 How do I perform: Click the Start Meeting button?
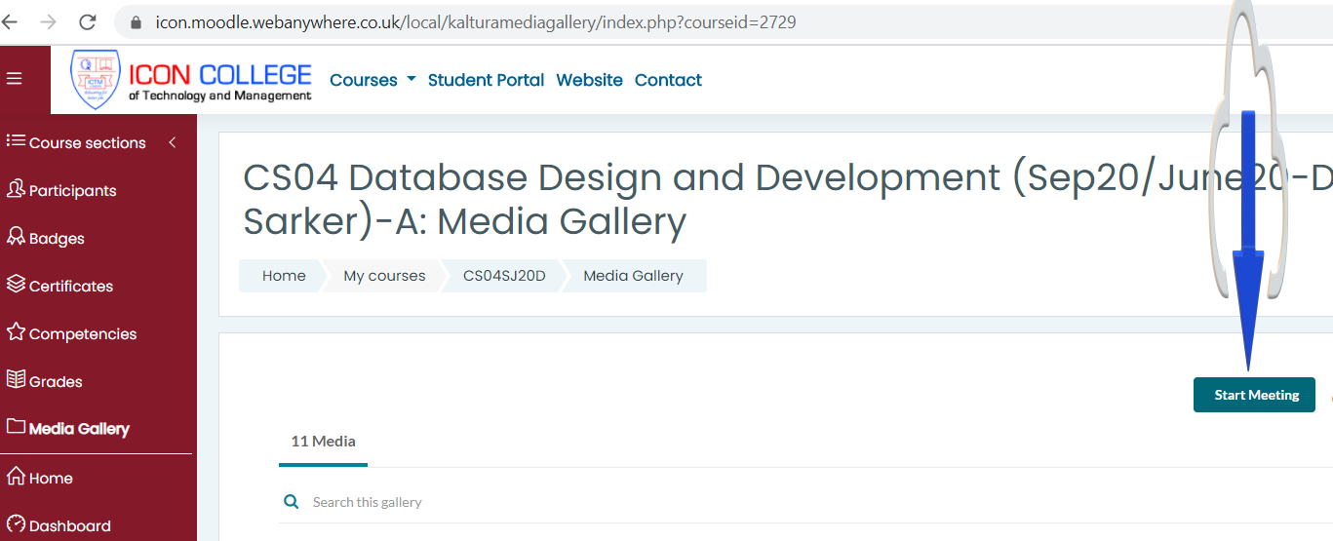tap(1254, 395)
